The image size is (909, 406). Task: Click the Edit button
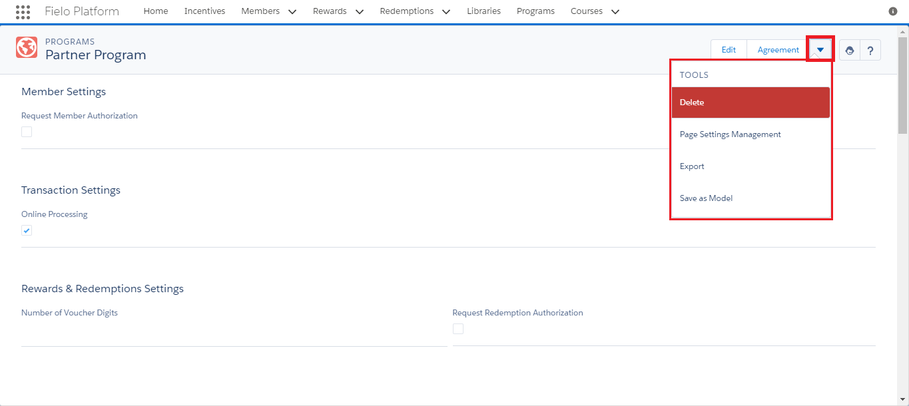(729, 50)
